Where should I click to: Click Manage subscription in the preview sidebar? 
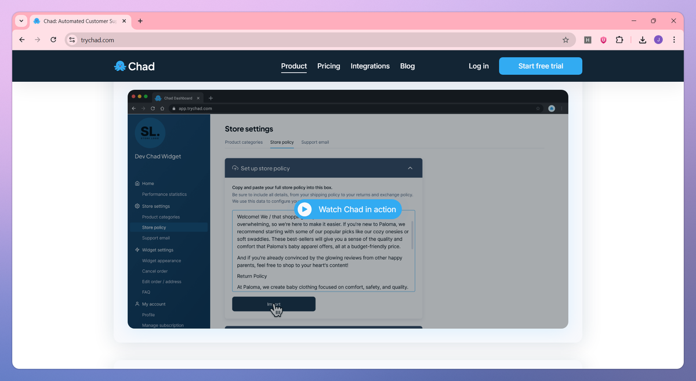click(x=163, y=325)
